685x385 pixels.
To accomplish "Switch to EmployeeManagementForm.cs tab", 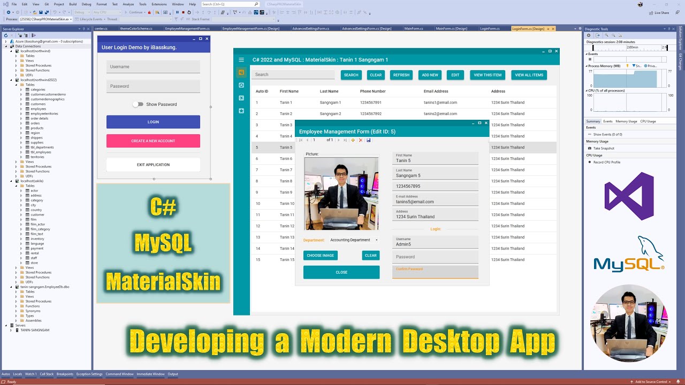I will tap(187, 29).
